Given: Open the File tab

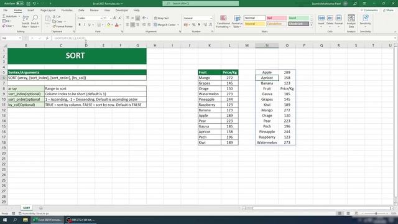Looking at the screenshot, I should coord(6,11).
